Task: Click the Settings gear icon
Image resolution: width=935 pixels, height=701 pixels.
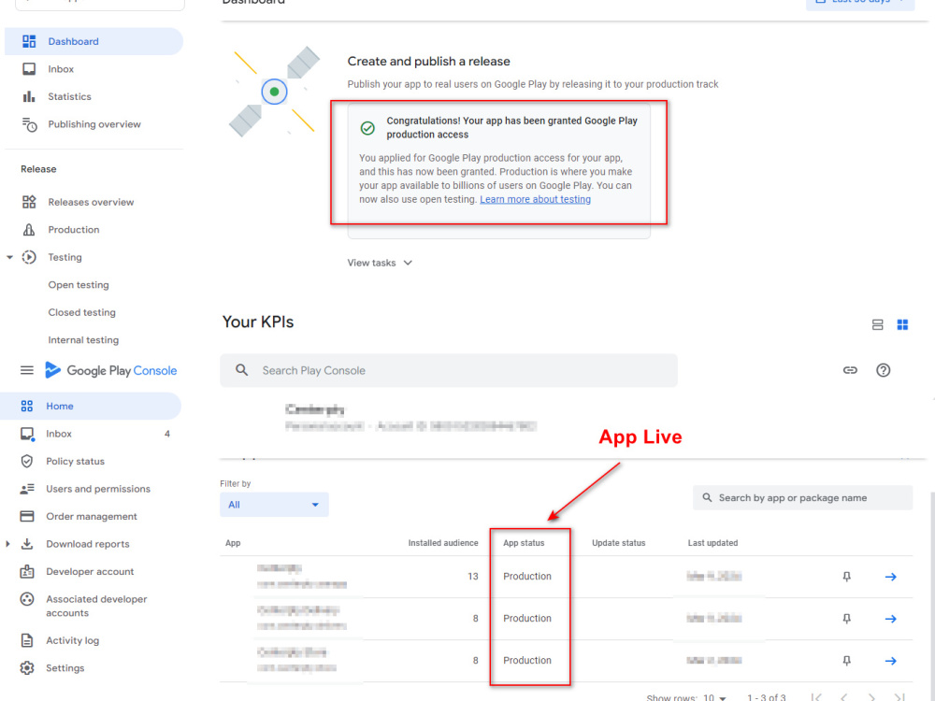Action: click(27, 668)
